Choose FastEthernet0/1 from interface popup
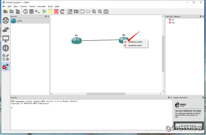The image size is (206, 135). 136,45
